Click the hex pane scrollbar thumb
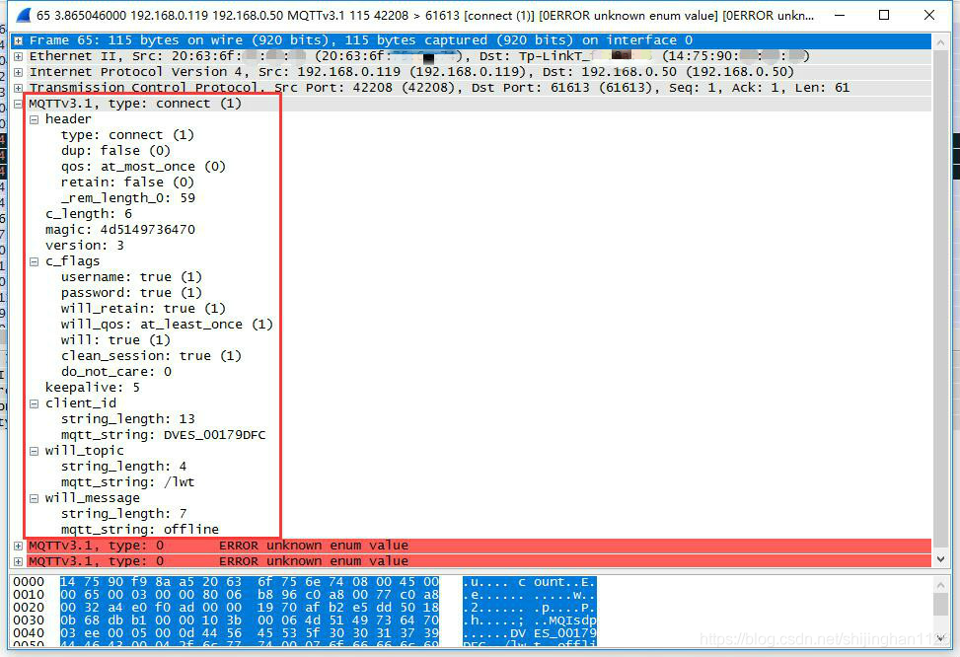The width and height of the screenshot is (960, 657). click(941, 605)
